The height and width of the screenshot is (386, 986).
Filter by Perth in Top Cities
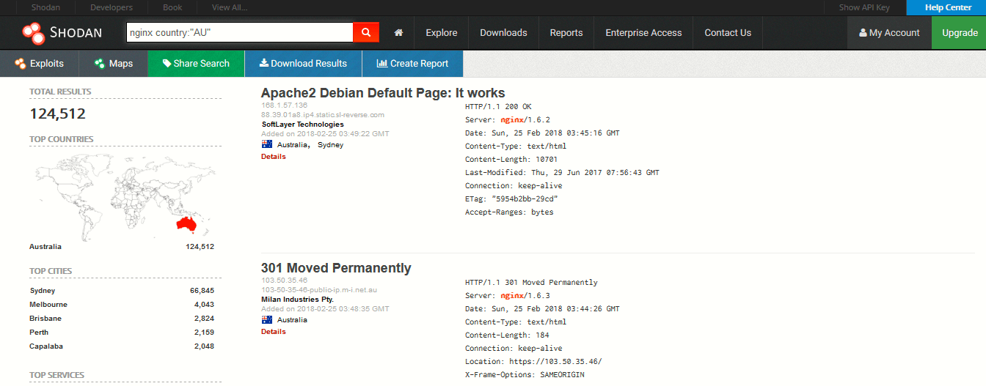[x=39, y=333]
